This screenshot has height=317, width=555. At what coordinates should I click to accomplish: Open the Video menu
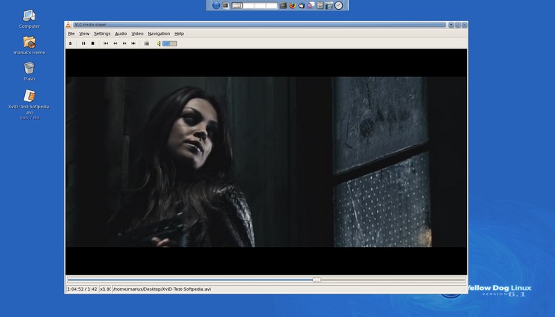[x=137, y=33]
